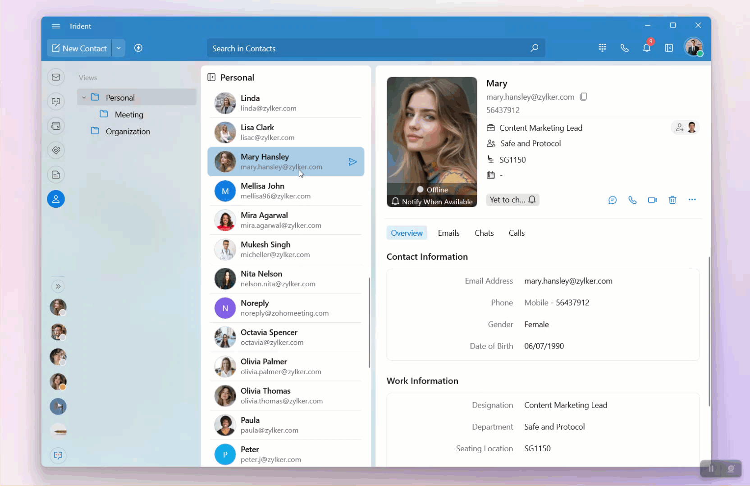This screenshot has width=750, height=486.
Task: Collapse the Personal folder in Views
Action: pos(84,97)
